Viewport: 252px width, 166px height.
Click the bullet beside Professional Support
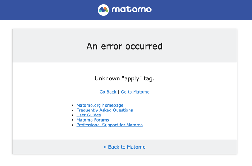73,125
